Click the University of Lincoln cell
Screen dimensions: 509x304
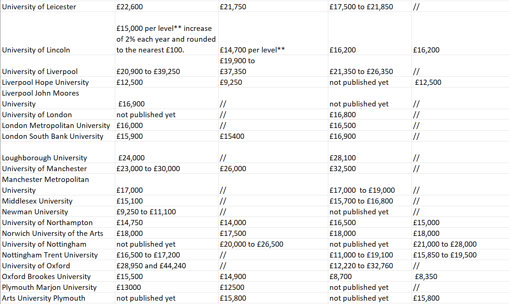tap(36, 50)
